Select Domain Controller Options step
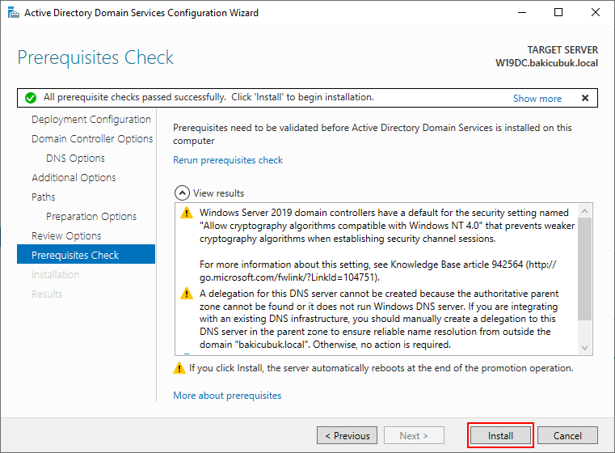 [92, 138]
